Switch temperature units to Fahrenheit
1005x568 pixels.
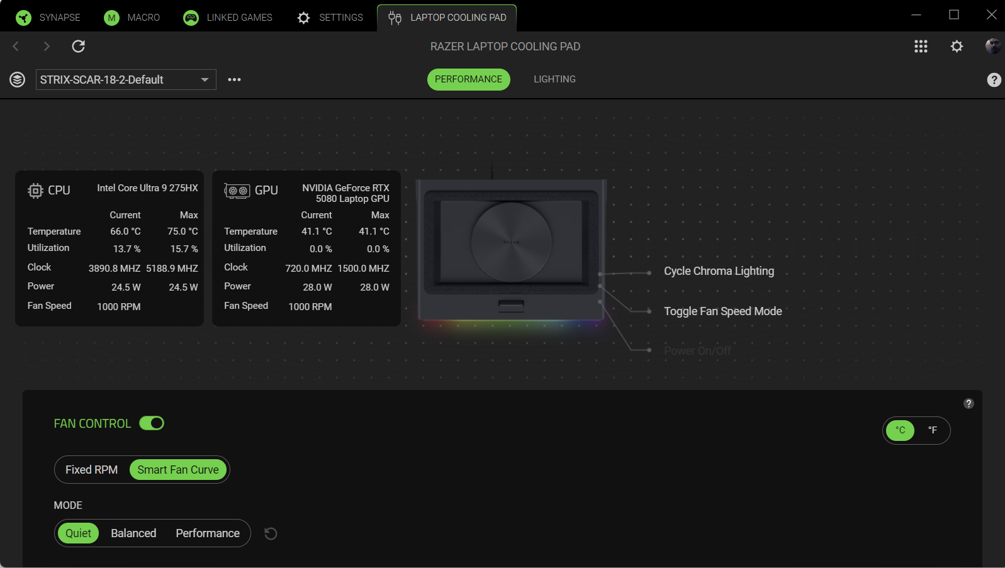933,430
